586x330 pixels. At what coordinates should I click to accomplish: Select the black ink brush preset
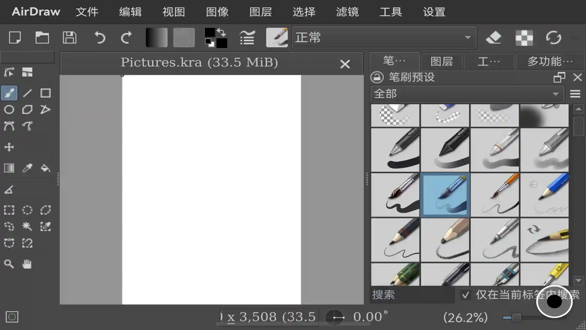click(395, 195)
